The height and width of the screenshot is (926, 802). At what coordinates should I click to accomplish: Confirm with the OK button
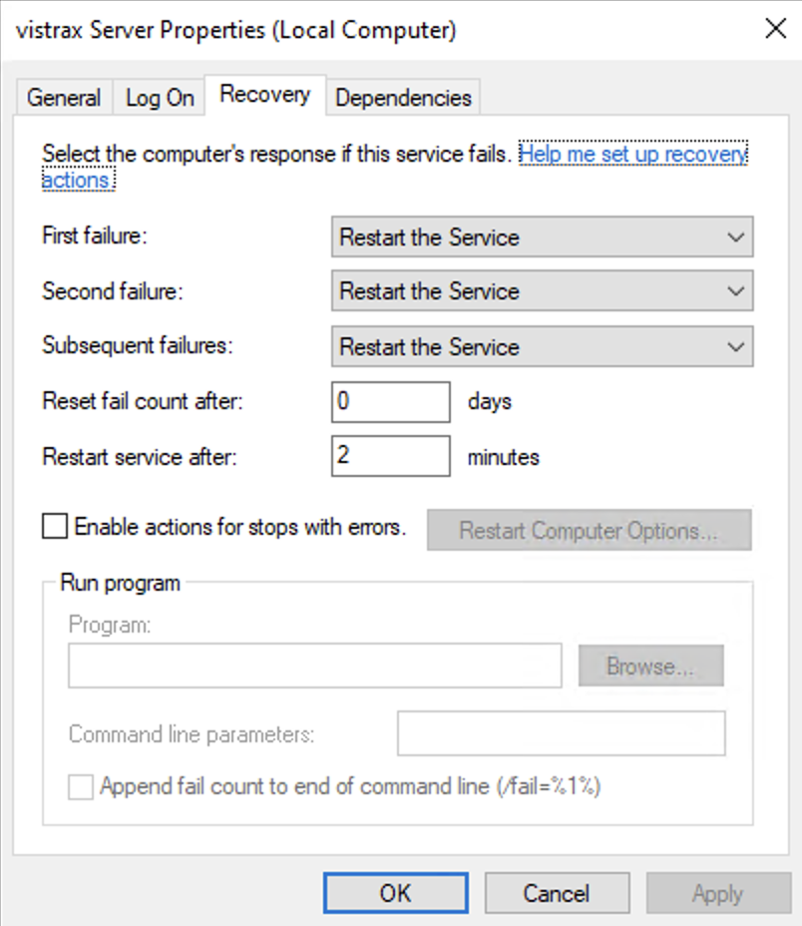pos(396,893)
